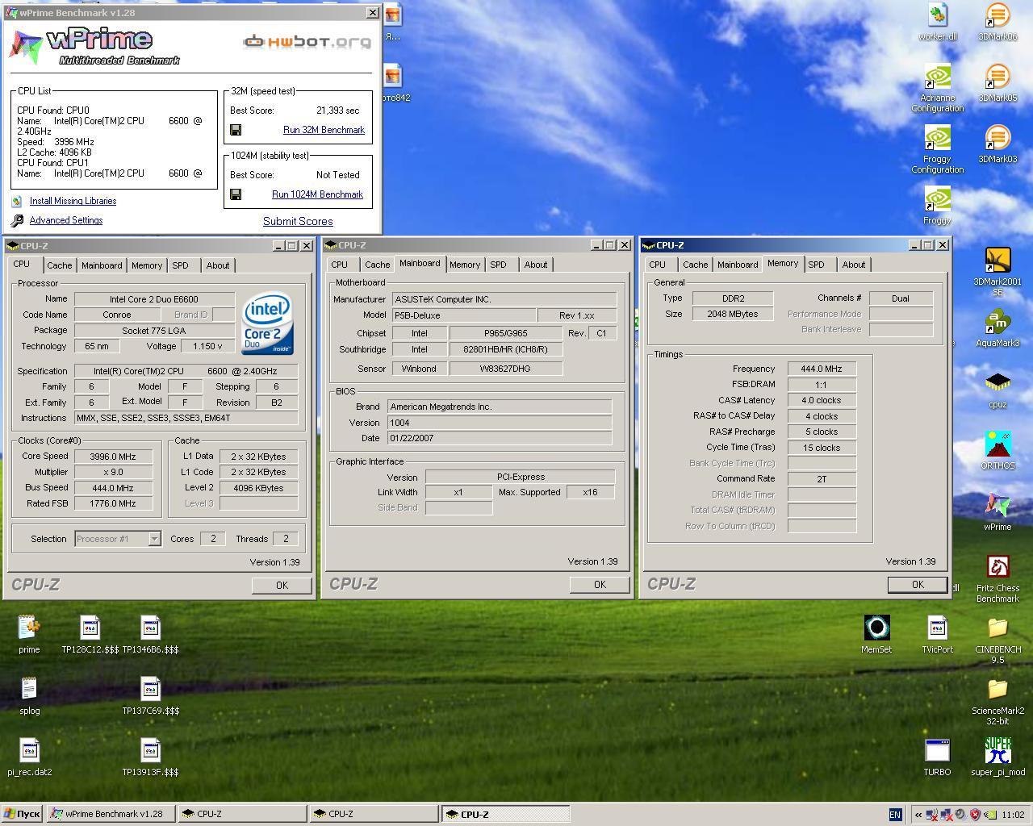Open the Start menu (Пуск)
Viewport: 1033px width, 826px height.
(22, 815)
